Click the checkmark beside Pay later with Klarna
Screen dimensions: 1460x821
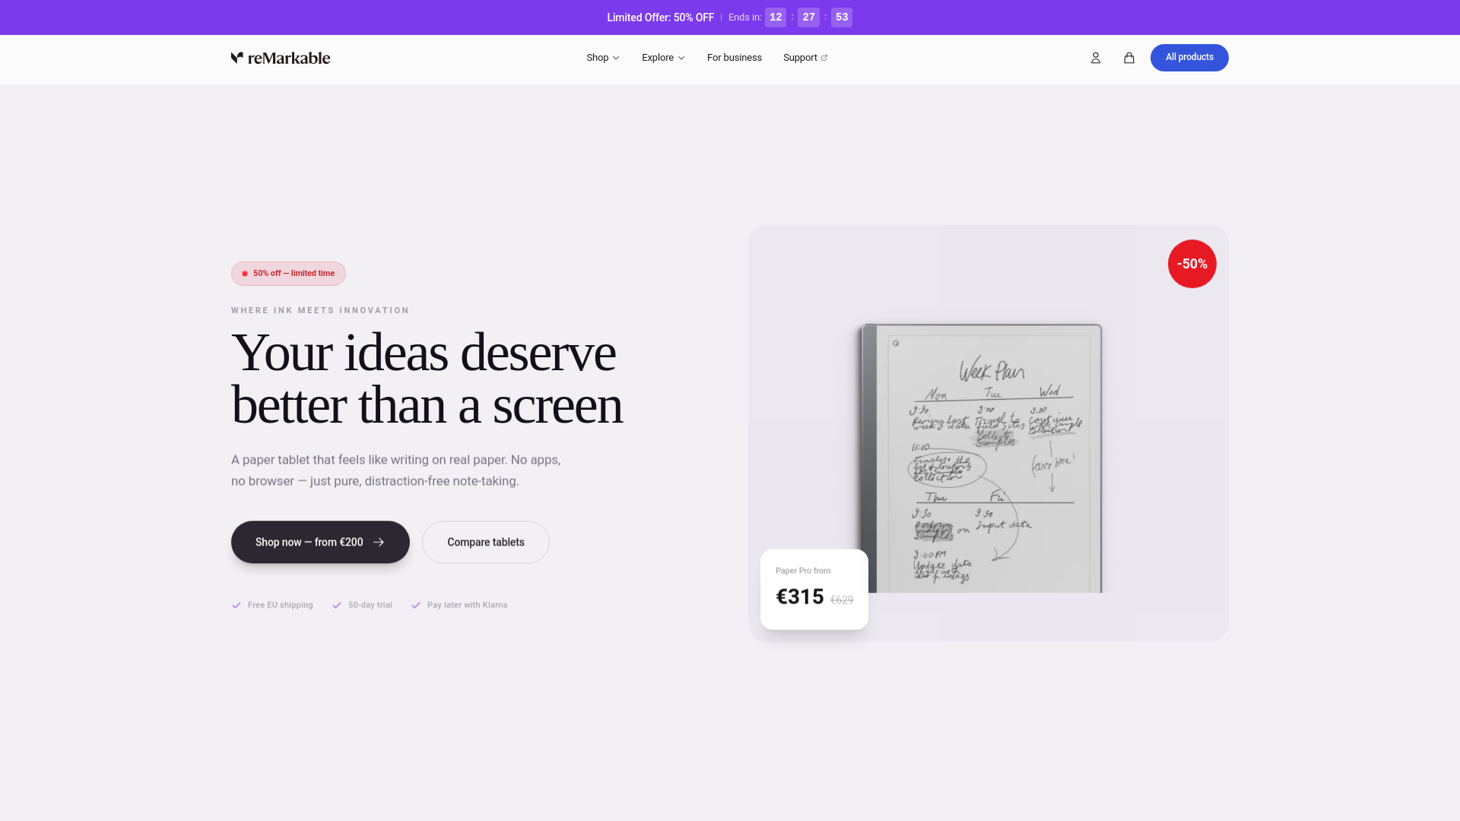pyautogui.click(x=416, y=605)
